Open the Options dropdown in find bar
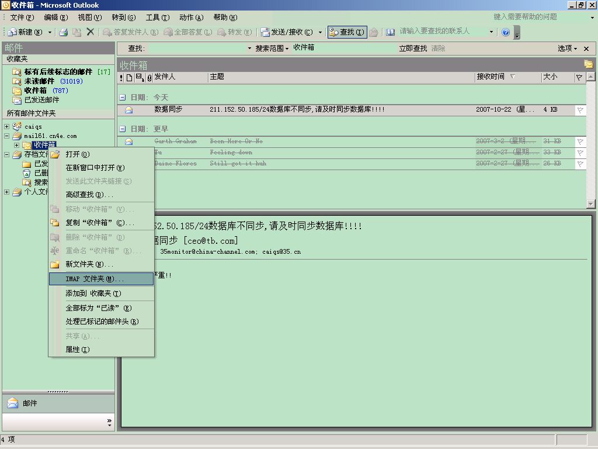Viewport: 598px width, 449px height. [567, 48]
